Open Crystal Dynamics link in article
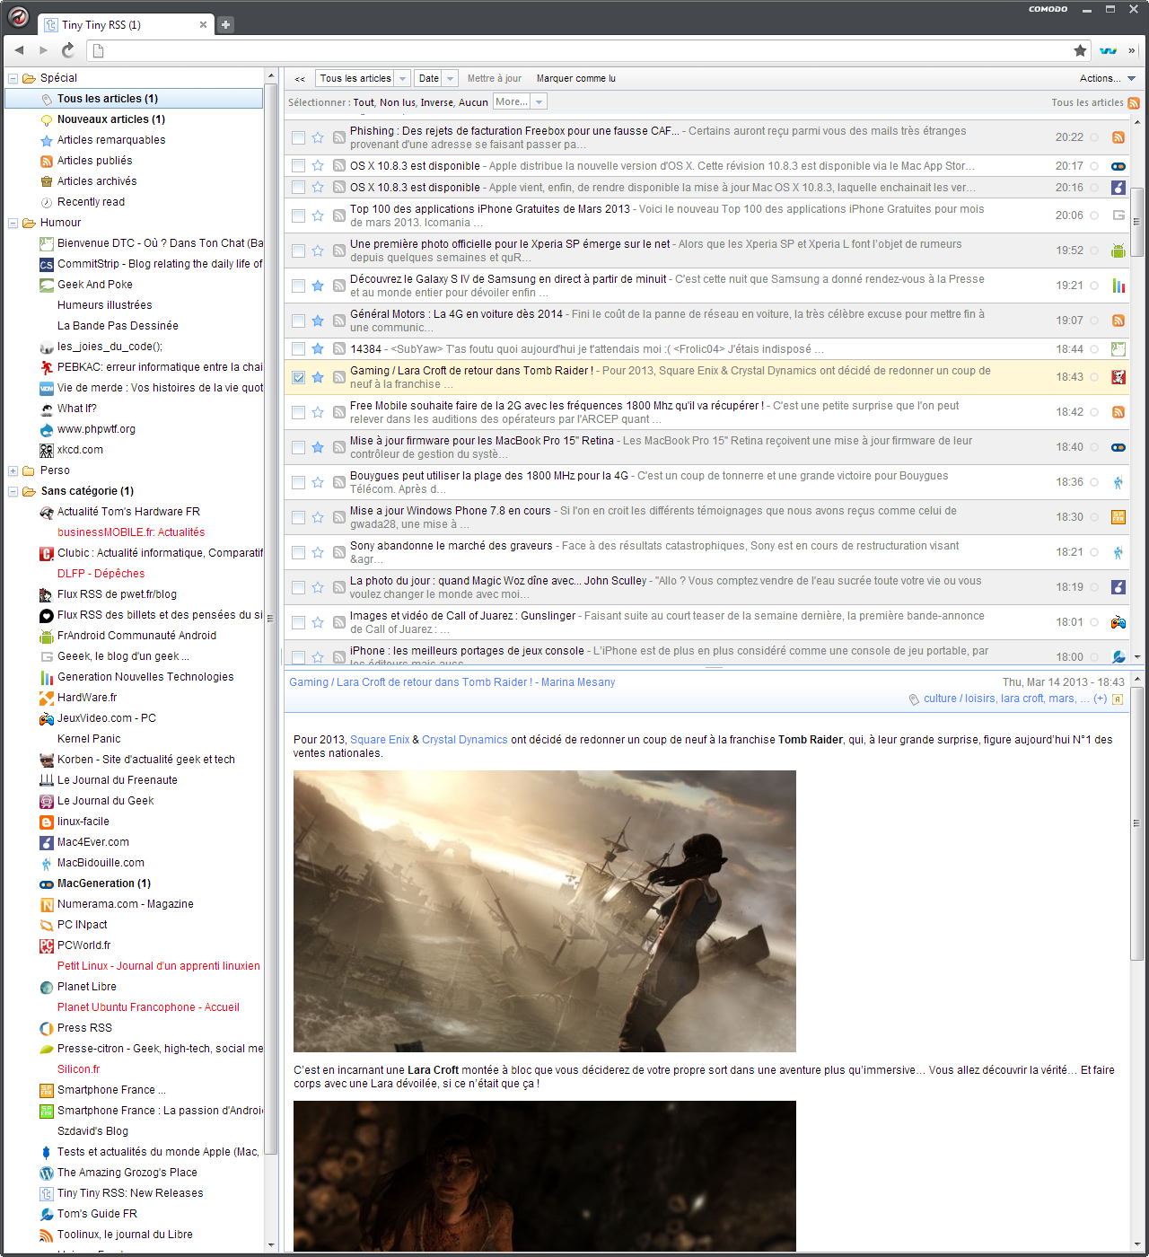Image resolution: width=1149 pixels, height=1257 pixels. 465,740
